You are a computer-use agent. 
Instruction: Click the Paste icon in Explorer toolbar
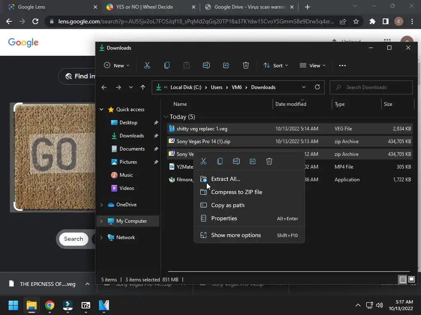pos(186,65)
